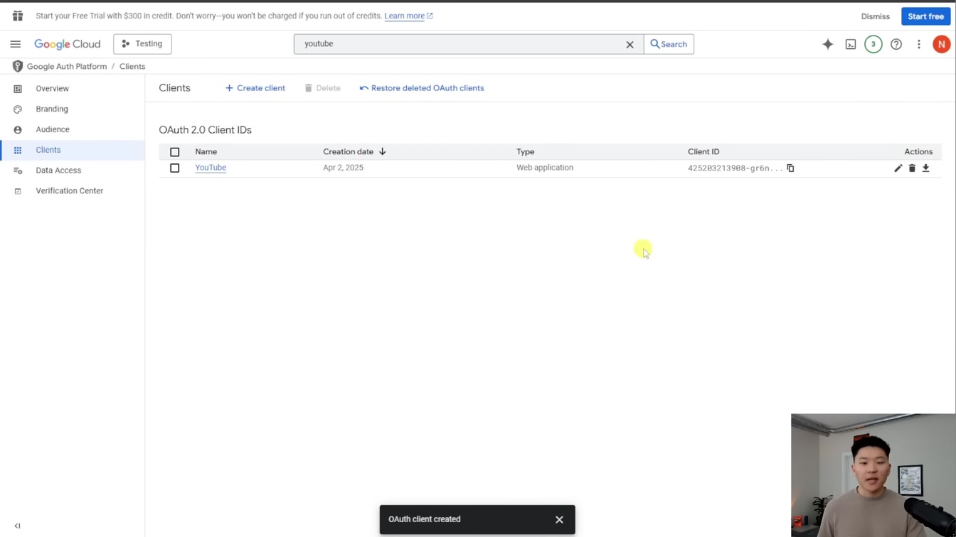The width and height of the screenshot is (956, 537).
Task: Open Gemini AI assistant sparkle icon
Action: 828,44
